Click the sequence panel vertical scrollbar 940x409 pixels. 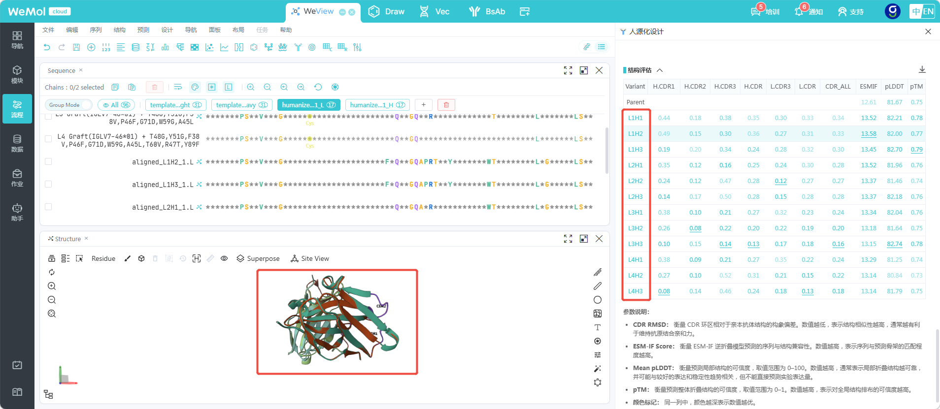coord(606,151)
